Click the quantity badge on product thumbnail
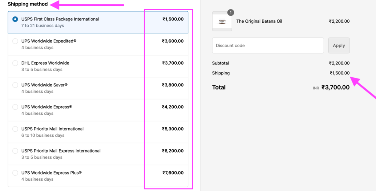This screenshot has width=376, height=191. click(x=231, y=12)
